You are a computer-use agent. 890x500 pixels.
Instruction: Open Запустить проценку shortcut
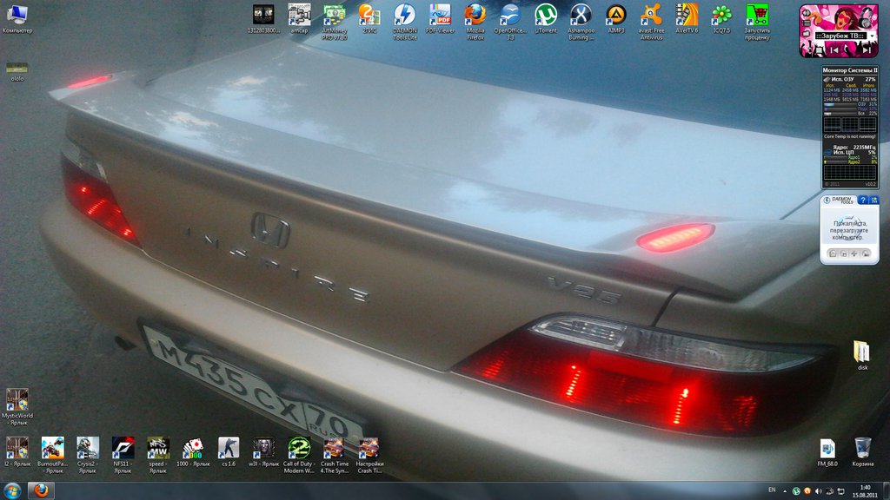click(x=757, y=22)
